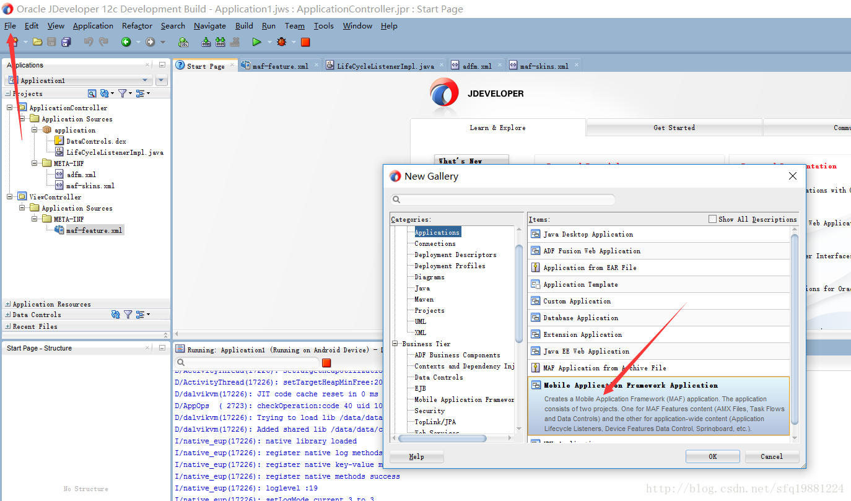Click the Projects navigator display options icon

140,94
